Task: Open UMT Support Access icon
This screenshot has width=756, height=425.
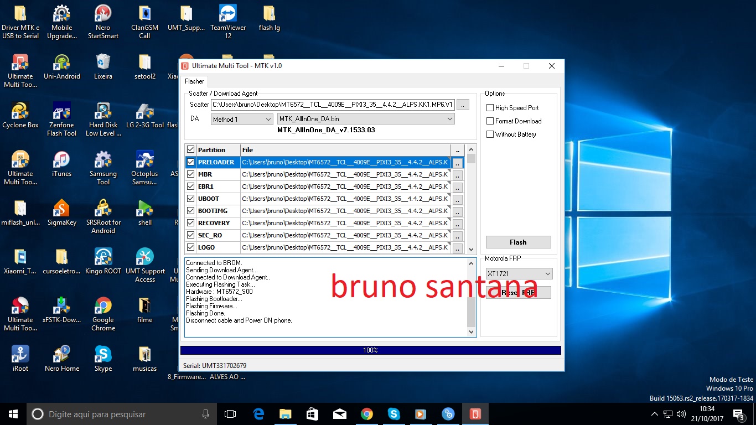Action: click(x=144, y=266)
